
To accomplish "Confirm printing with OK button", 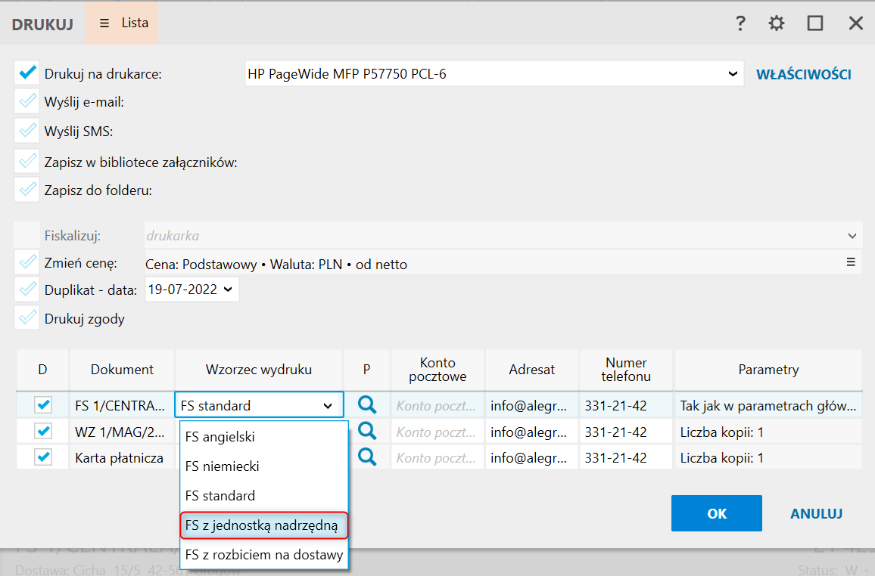I will point(717,513).
